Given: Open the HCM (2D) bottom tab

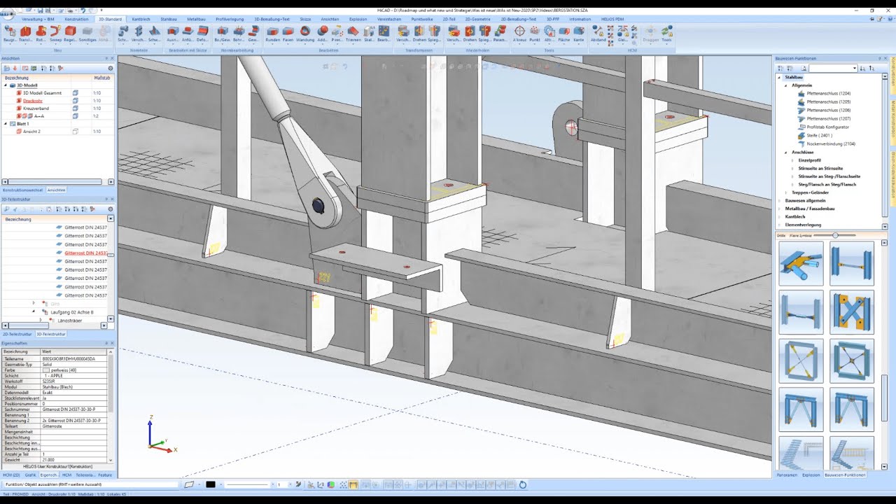Looking at the screenshot, I should (12, 475).
